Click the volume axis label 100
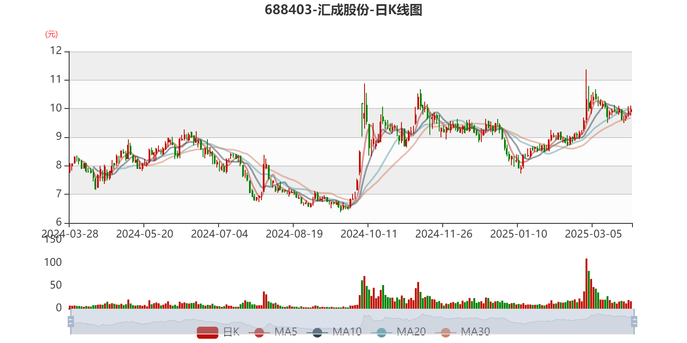This screenshot has height=343, width=687. pos(53,262)
